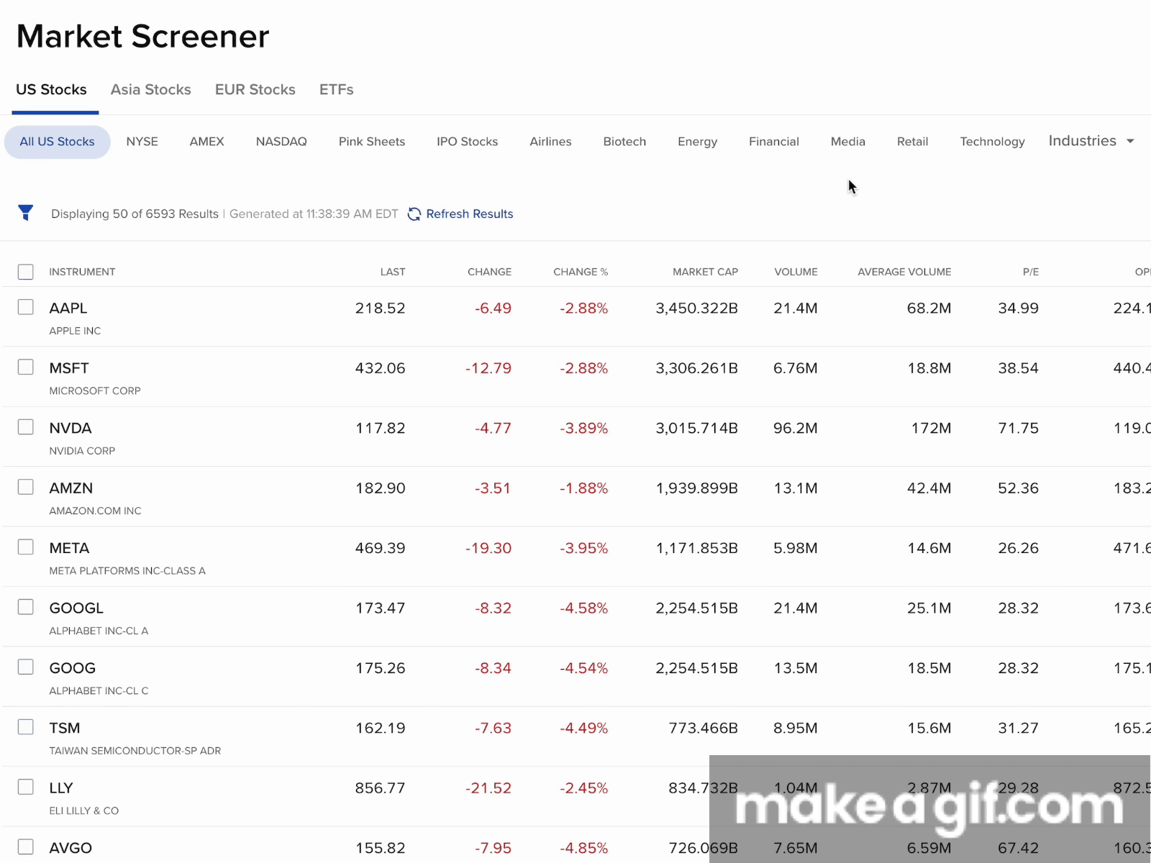Image resolution: width=1151 pixels, height=863 pixels.
Task: Tick the GOOGL row checkbox
Action: [x=26, y=607]
